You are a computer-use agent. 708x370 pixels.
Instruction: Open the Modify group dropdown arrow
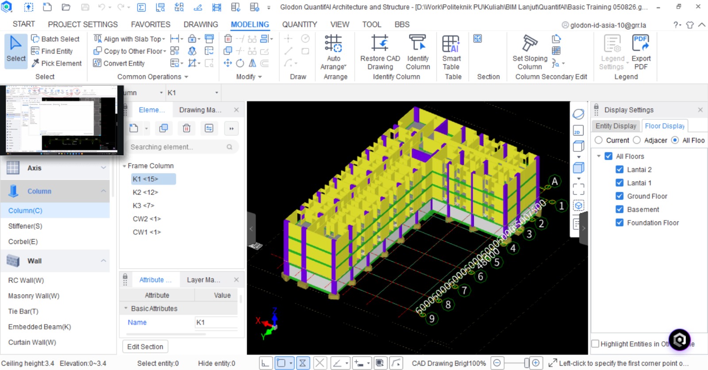pos(260,77)
